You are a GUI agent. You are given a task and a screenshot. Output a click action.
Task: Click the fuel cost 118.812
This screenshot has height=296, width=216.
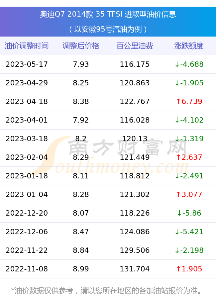(135, 176)
